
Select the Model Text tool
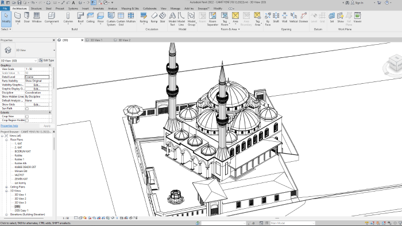pos(172,19)
